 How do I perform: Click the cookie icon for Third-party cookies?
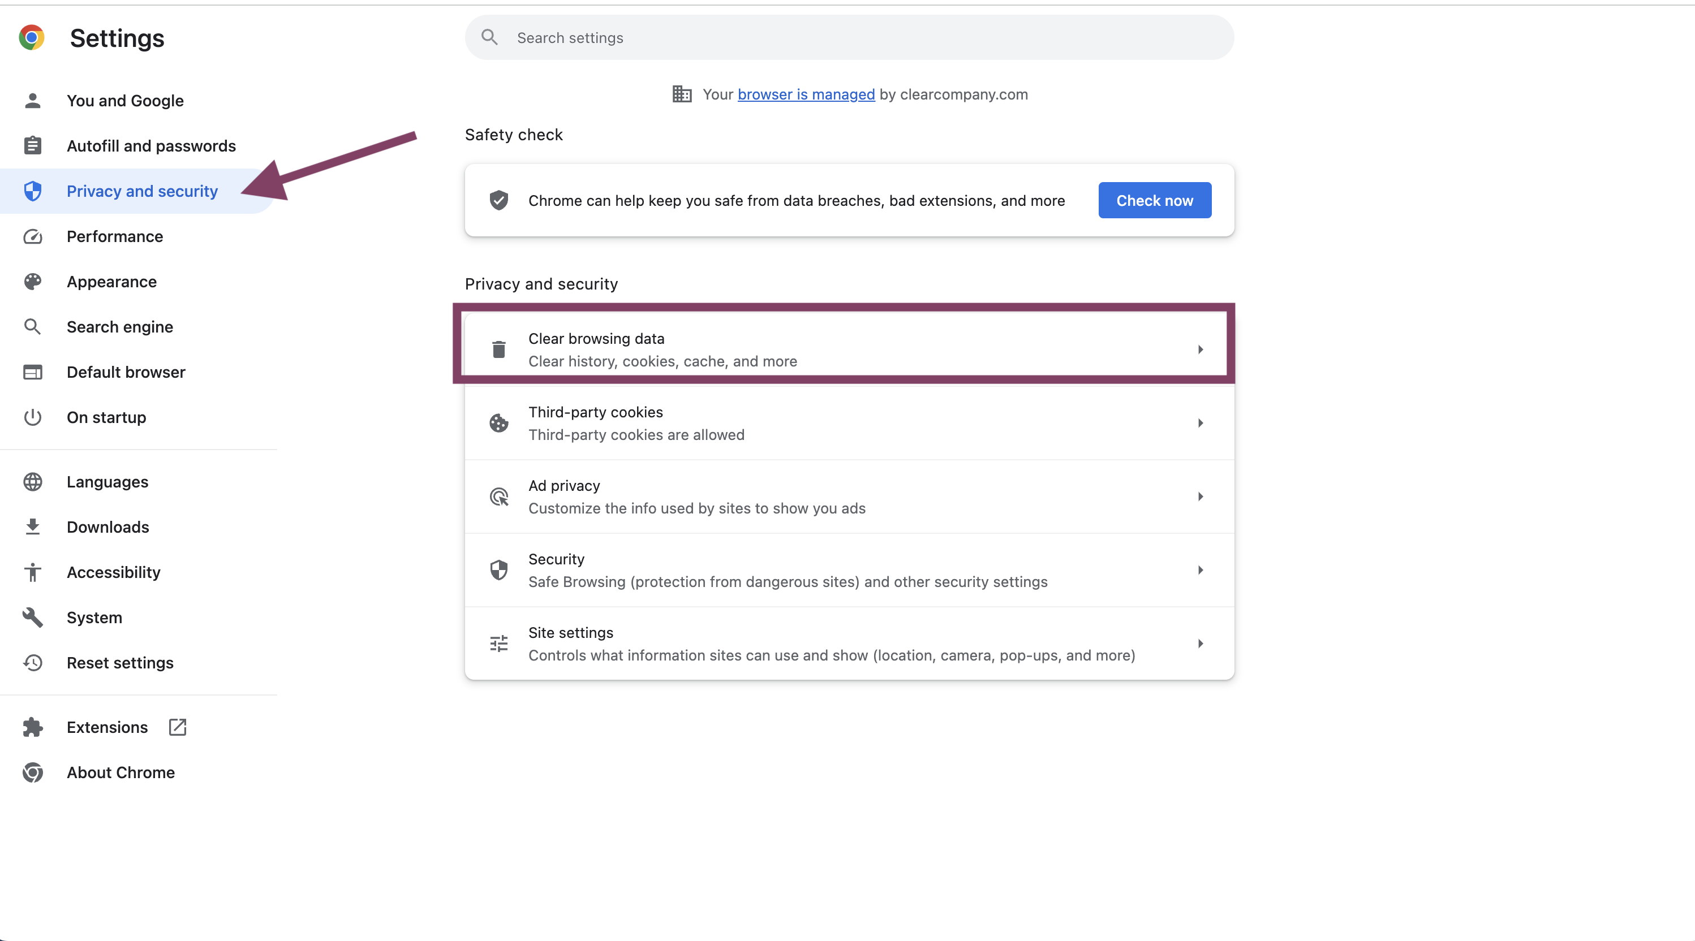click(499, 423)
